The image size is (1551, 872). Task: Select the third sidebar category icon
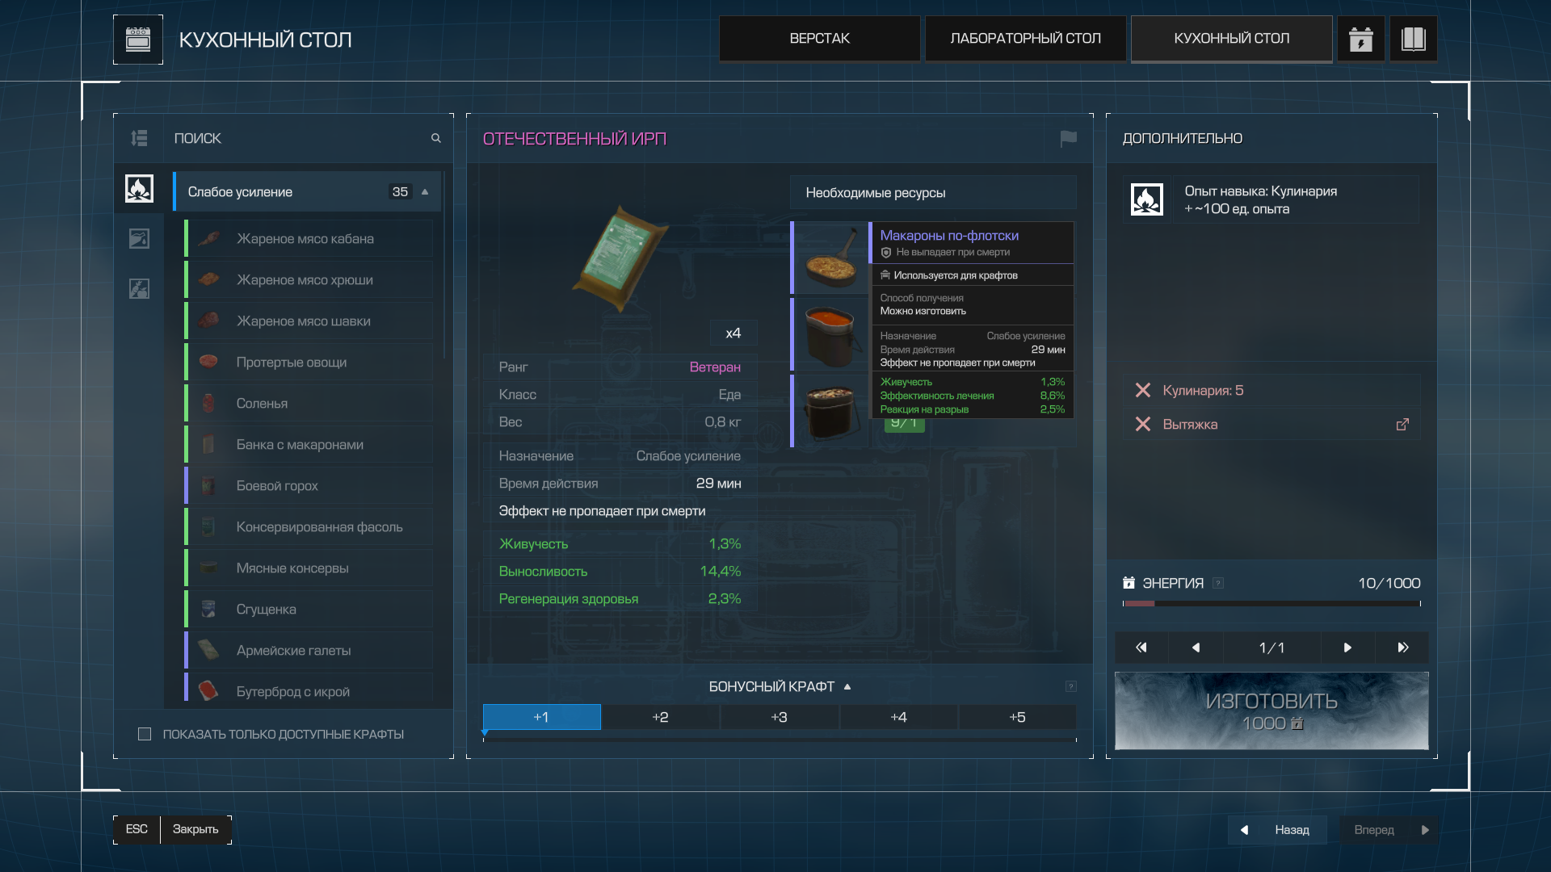[x=139, y=288]
